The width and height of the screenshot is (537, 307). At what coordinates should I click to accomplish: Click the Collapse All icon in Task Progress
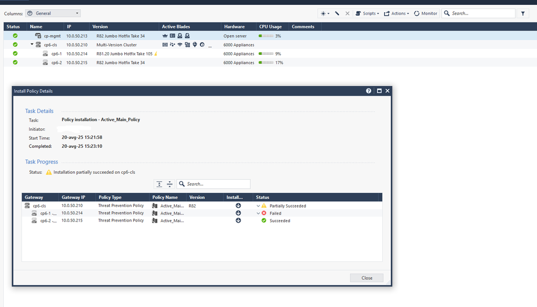point(169,184)
